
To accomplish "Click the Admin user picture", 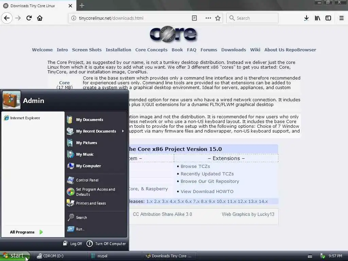I will point(12,100).
